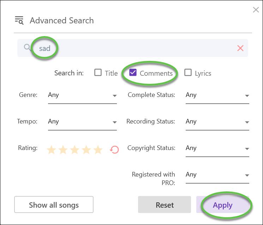Click into the search text field

(x=133, y=48)
